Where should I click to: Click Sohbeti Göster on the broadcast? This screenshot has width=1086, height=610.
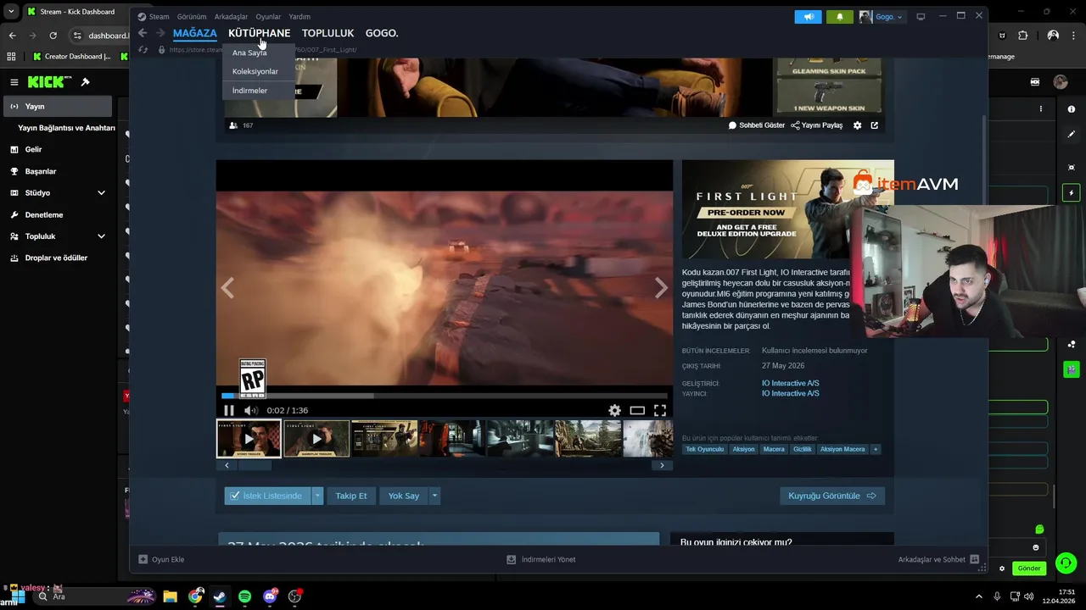[x=757, y=125]
